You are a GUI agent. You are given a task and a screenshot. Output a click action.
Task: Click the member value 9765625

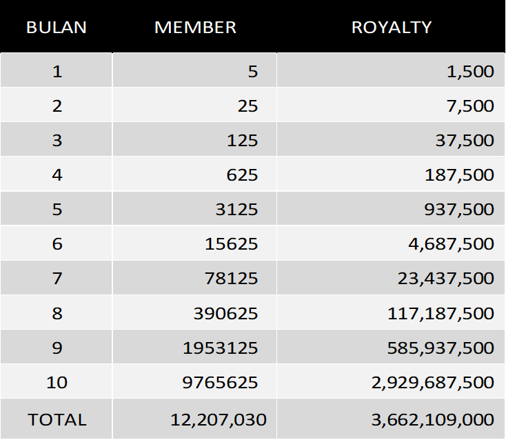coord(221,382)
